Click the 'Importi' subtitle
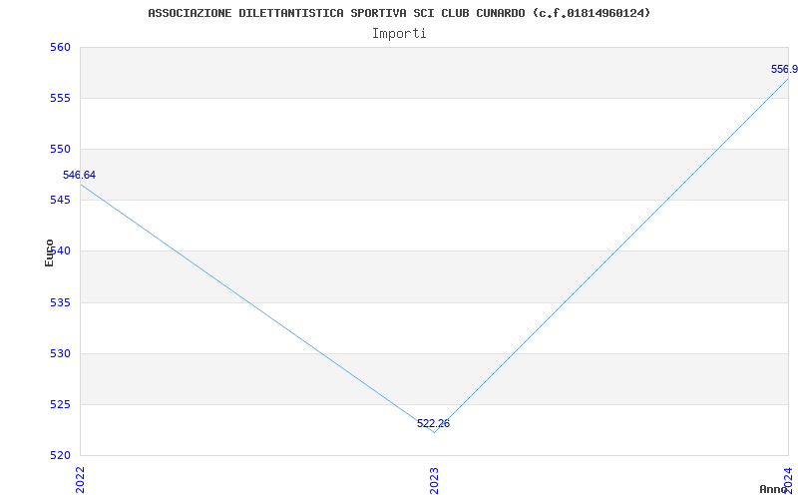 tap(399, 34)
